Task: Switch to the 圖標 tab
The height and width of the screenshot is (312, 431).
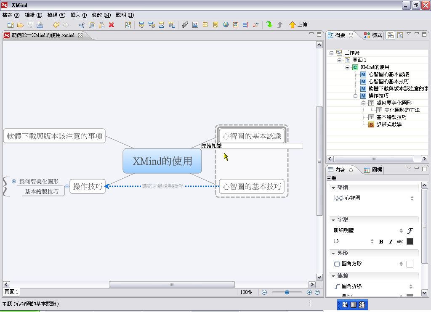Action: [373, 170]
